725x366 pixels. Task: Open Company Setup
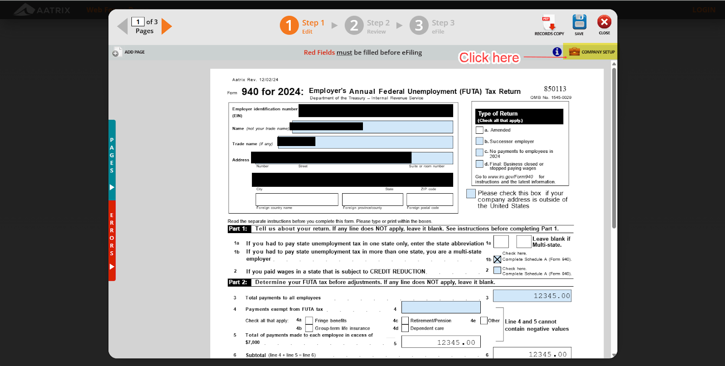tap(591, 52)
